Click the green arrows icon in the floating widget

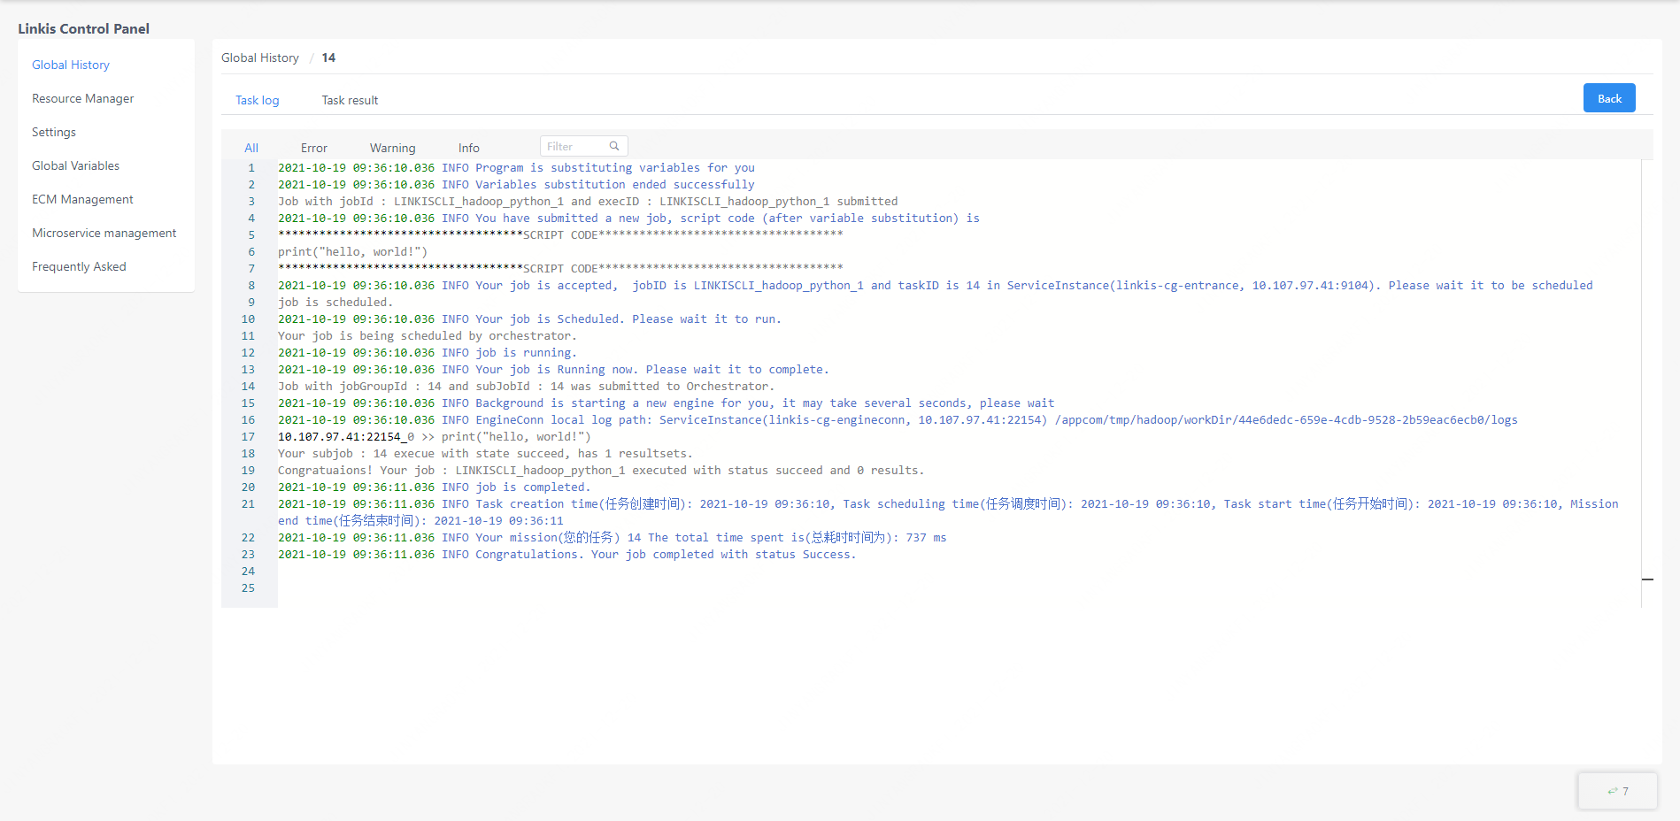(1612, 791)
